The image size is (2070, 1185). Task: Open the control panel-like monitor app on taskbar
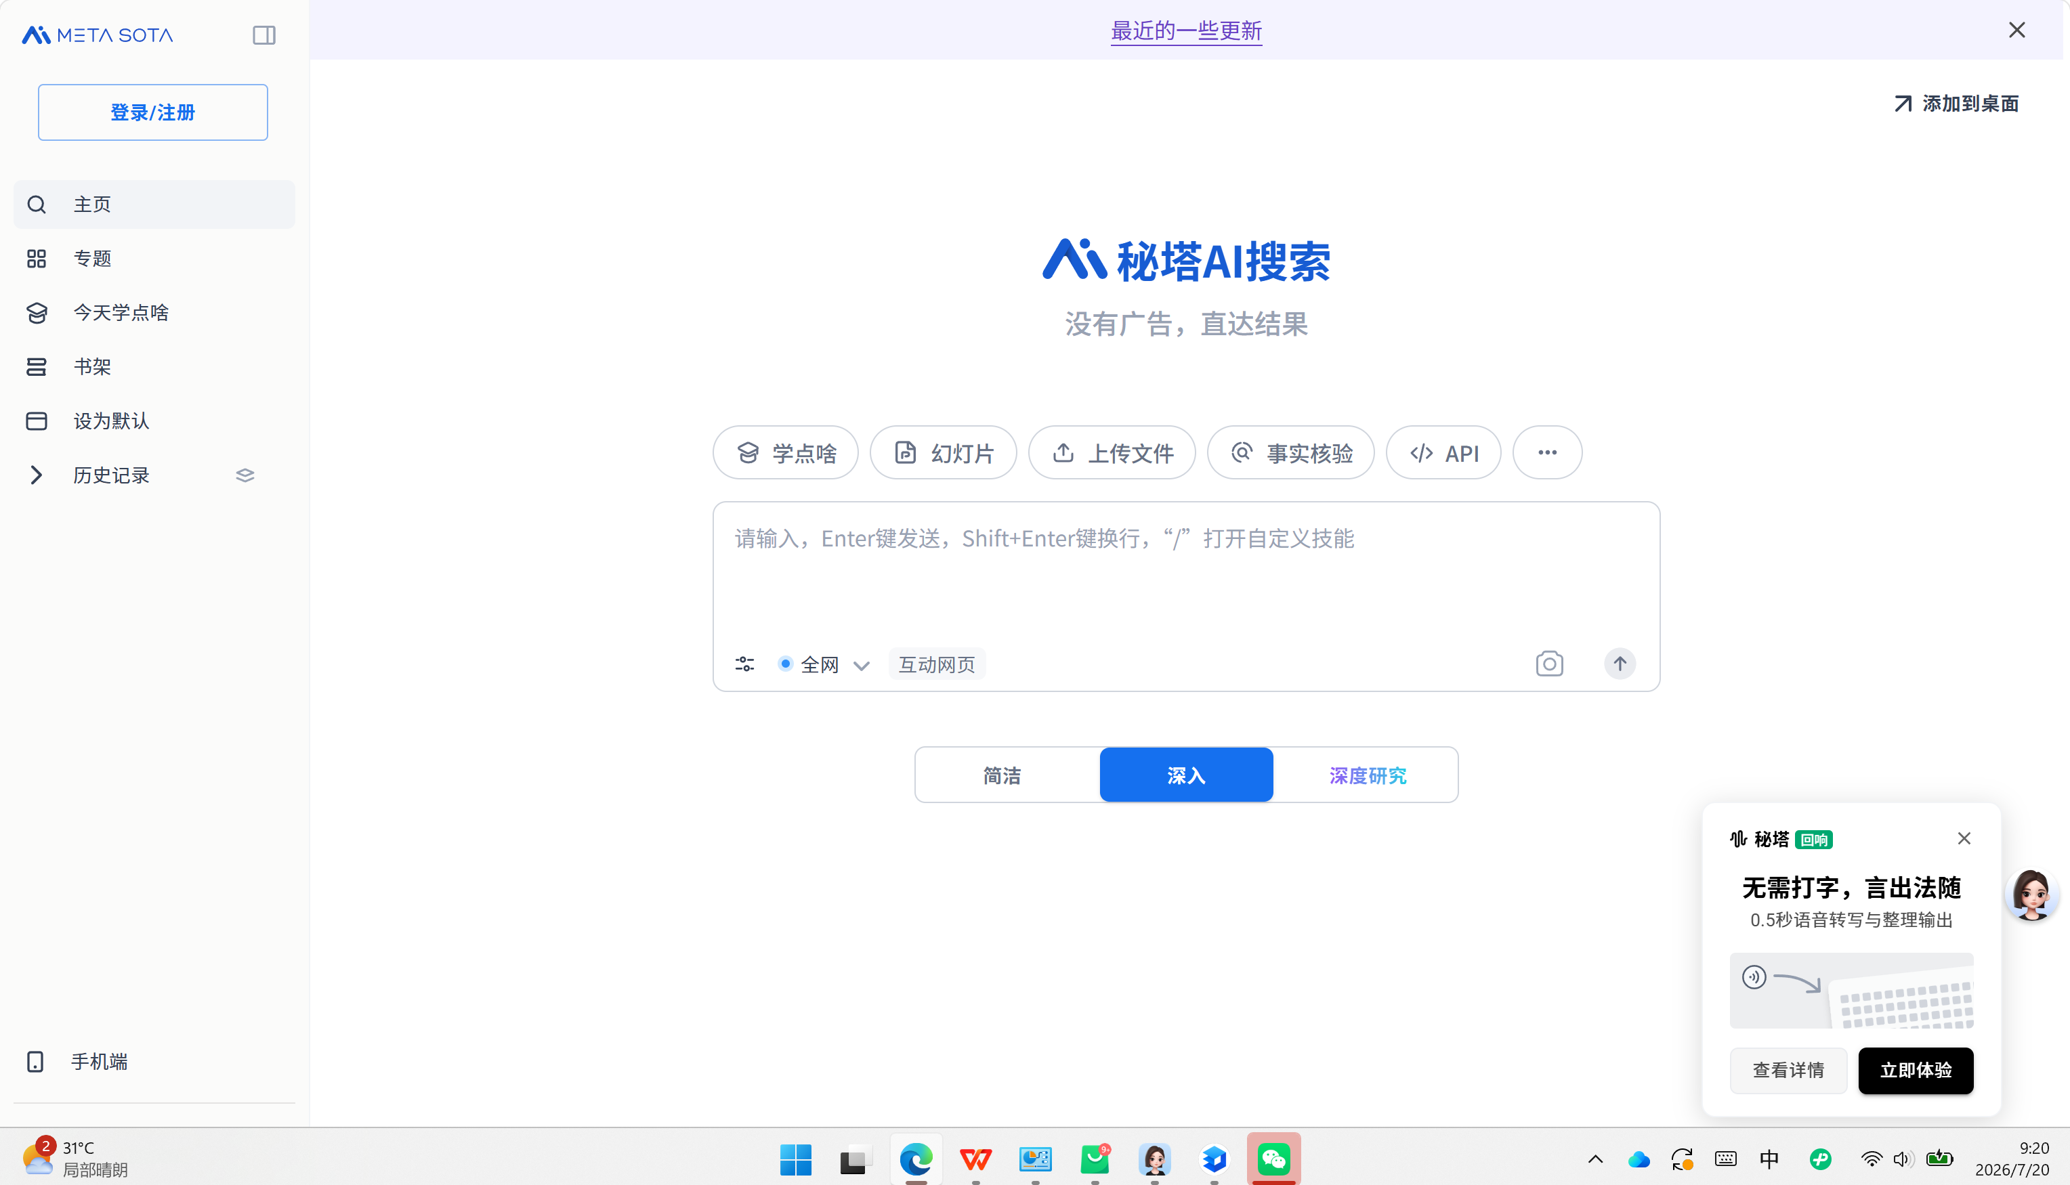click(1036, 1159)
